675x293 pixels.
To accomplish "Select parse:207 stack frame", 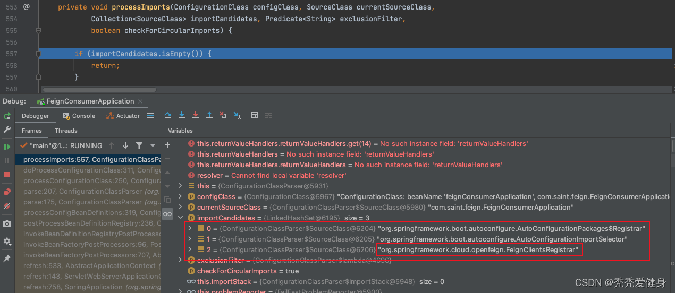I will (88, 191).
